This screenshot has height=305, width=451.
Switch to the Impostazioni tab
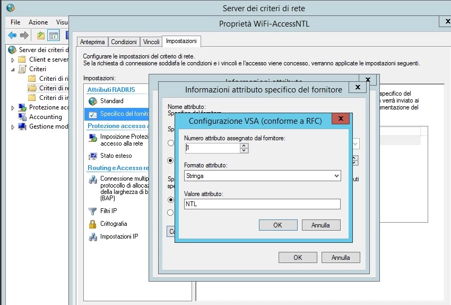(181, 41)
